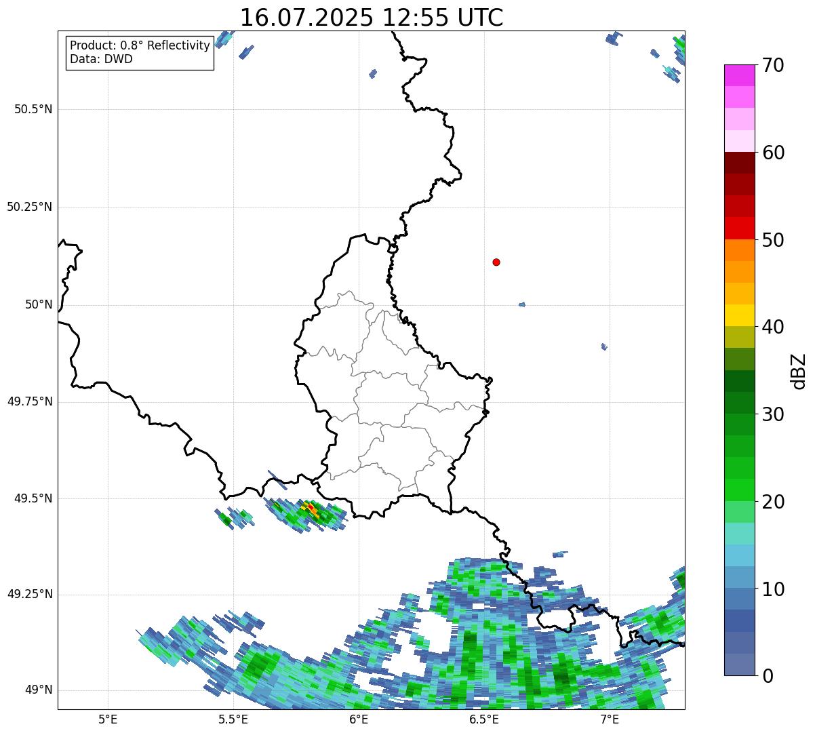Click the longitude label 6.5°E
Image resolution: width=815 pixels, height=733 pixels.
pyautogui.click(x=484, y=719)
